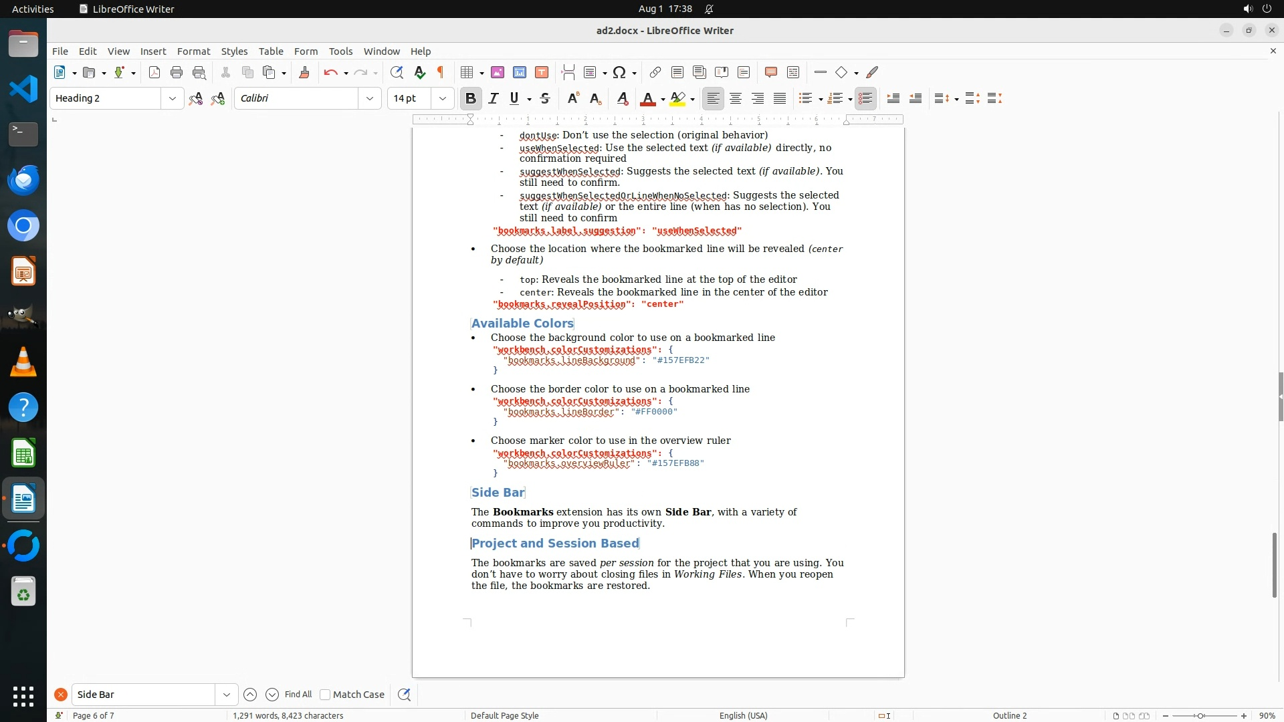This screenshot has height=722, width=1284.
Task: Enable the Match Case checkbox
Action: 326,695
